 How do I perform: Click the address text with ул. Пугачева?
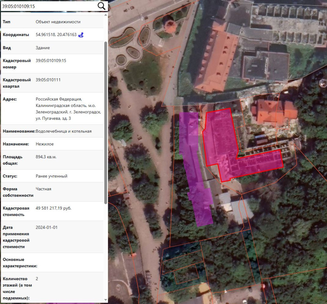point(68,109)
